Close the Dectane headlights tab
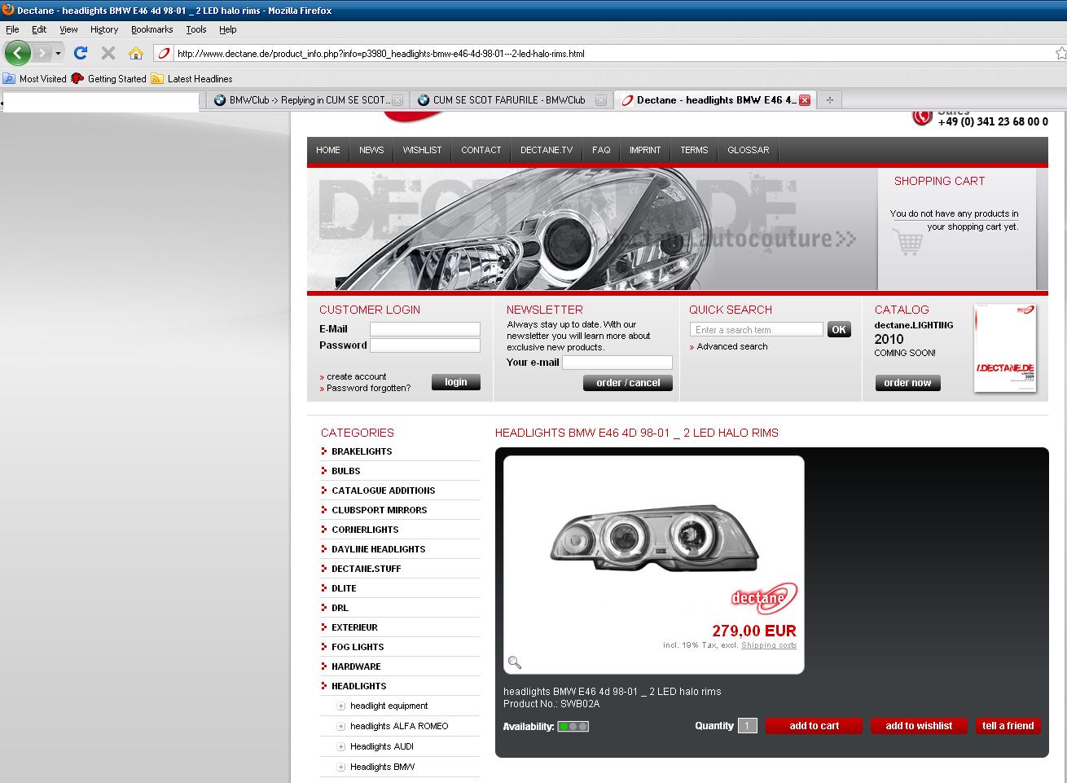 click(x=805, y=100)
